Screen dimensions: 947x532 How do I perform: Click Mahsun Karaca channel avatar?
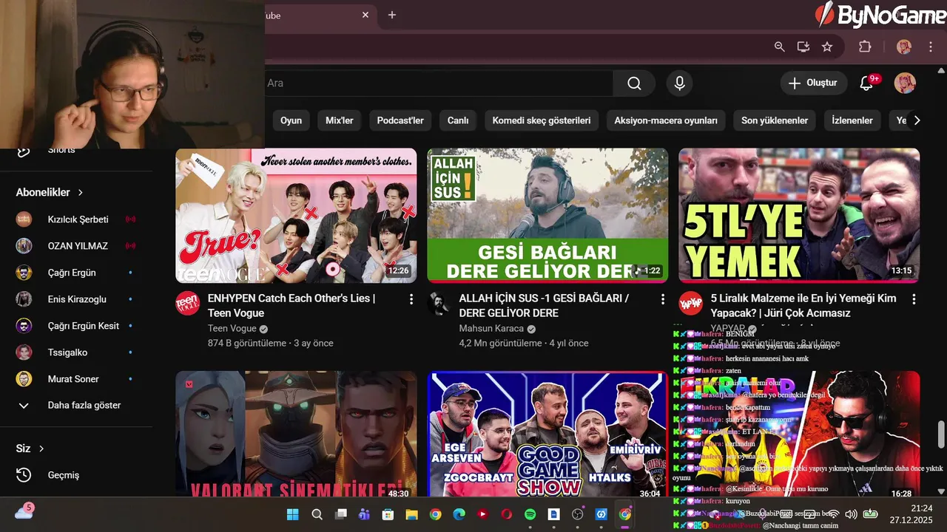(439, 304)
